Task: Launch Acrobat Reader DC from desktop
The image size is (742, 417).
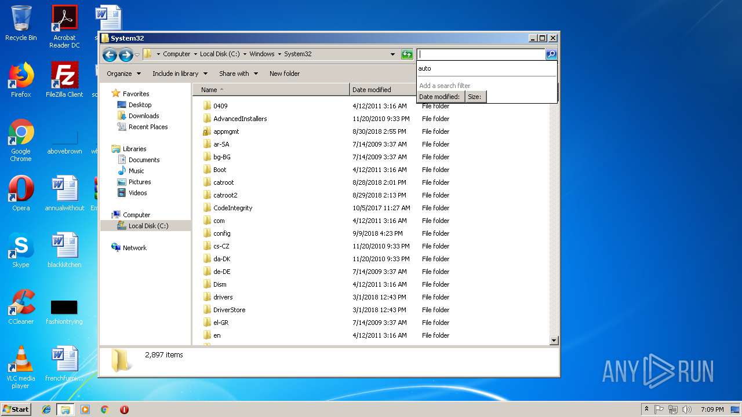Action: 64,27
